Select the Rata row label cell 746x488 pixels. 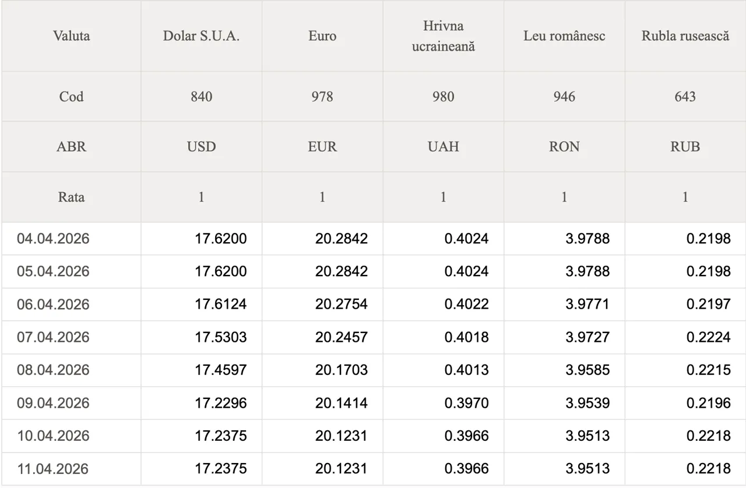point(71,197)
